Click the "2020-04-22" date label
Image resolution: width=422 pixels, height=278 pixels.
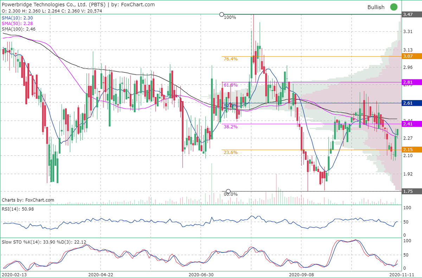point(100,274)
